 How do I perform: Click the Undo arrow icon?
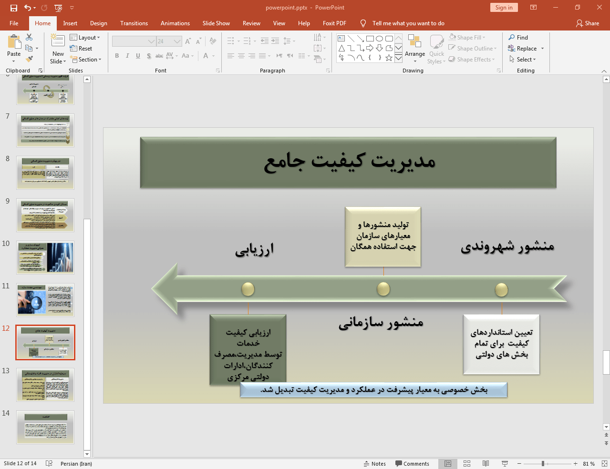tap(28, 8)
